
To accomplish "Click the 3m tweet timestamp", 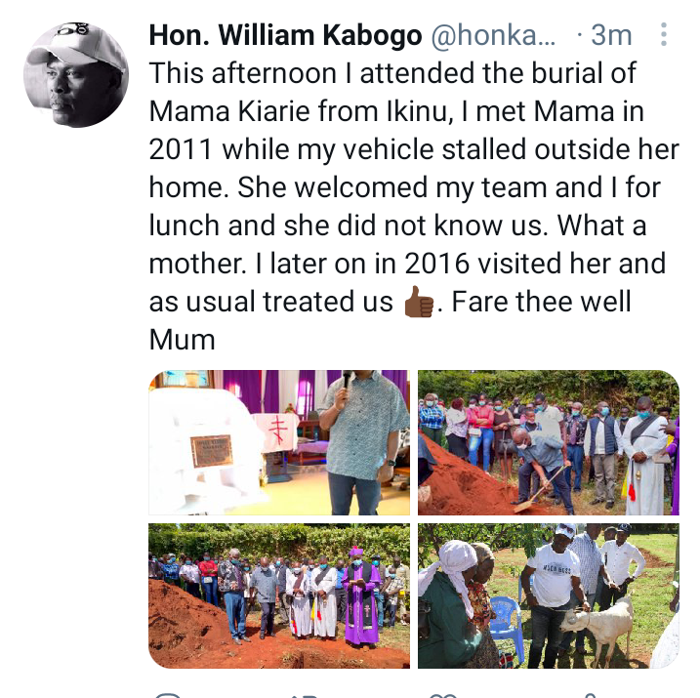I will [611, 35].
